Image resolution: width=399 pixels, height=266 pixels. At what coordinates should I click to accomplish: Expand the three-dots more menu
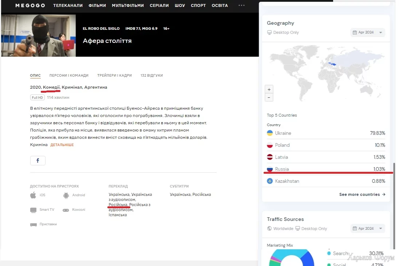tap(241, 5)
